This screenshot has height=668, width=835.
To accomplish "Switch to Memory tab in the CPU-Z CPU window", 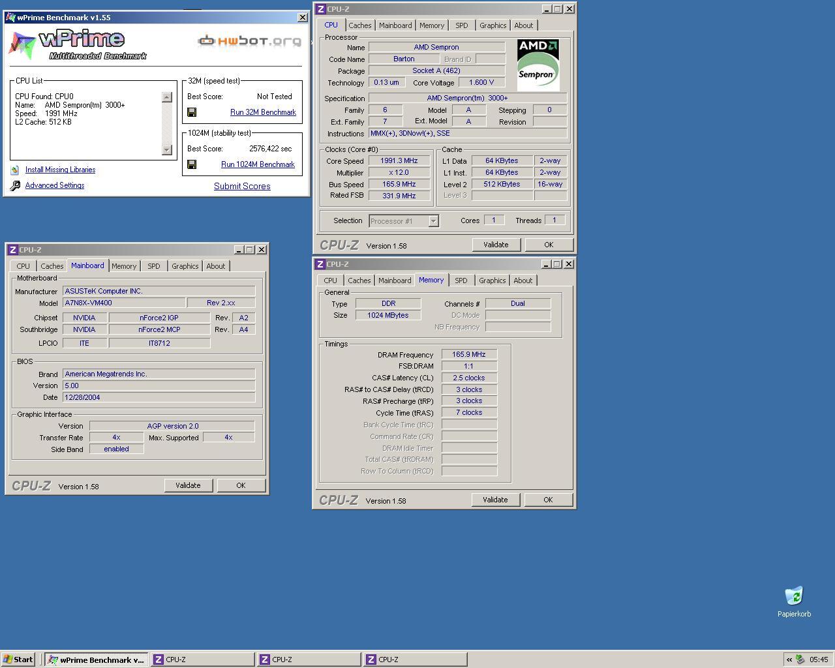I will pos(432,25).
